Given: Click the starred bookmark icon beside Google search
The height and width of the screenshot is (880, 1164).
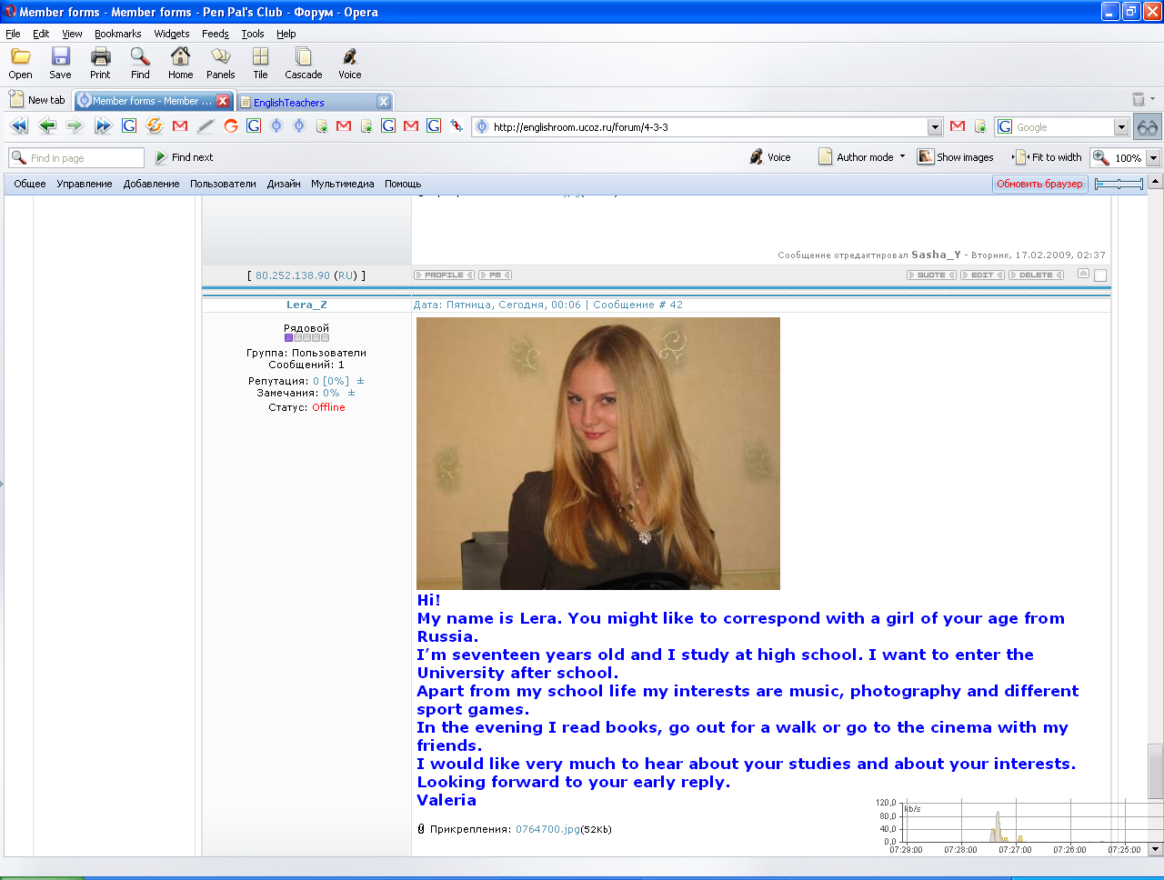Looking at the screenshot, I should click(980, 126).
